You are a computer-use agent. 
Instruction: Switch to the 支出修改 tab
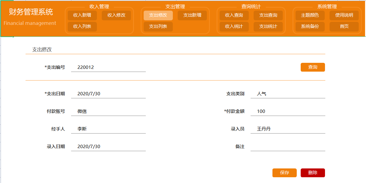[x=157, y=15]
